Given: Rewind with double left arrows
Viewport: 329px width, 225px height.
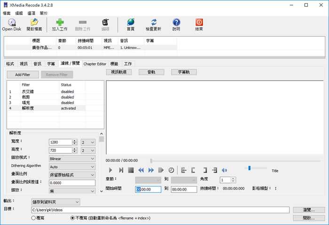Looking at the screenshot, I should [141, 170].
